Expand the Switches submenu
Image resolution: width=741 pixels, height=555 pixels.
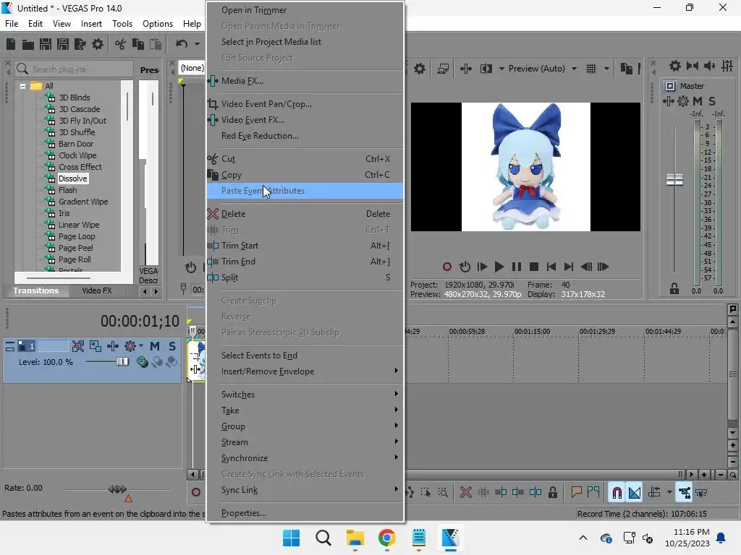click(x=305, y=395)
